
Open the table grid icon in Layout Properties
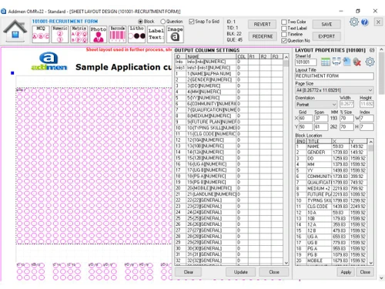[326, 62]
